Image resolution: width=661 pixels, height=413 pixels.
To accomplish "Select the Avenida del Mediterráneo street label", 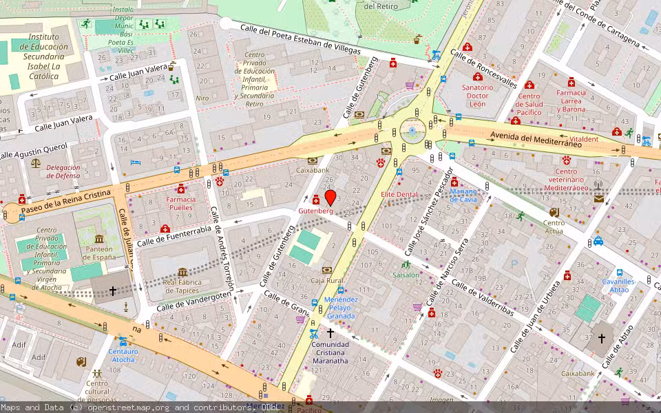I will (536, 140).
